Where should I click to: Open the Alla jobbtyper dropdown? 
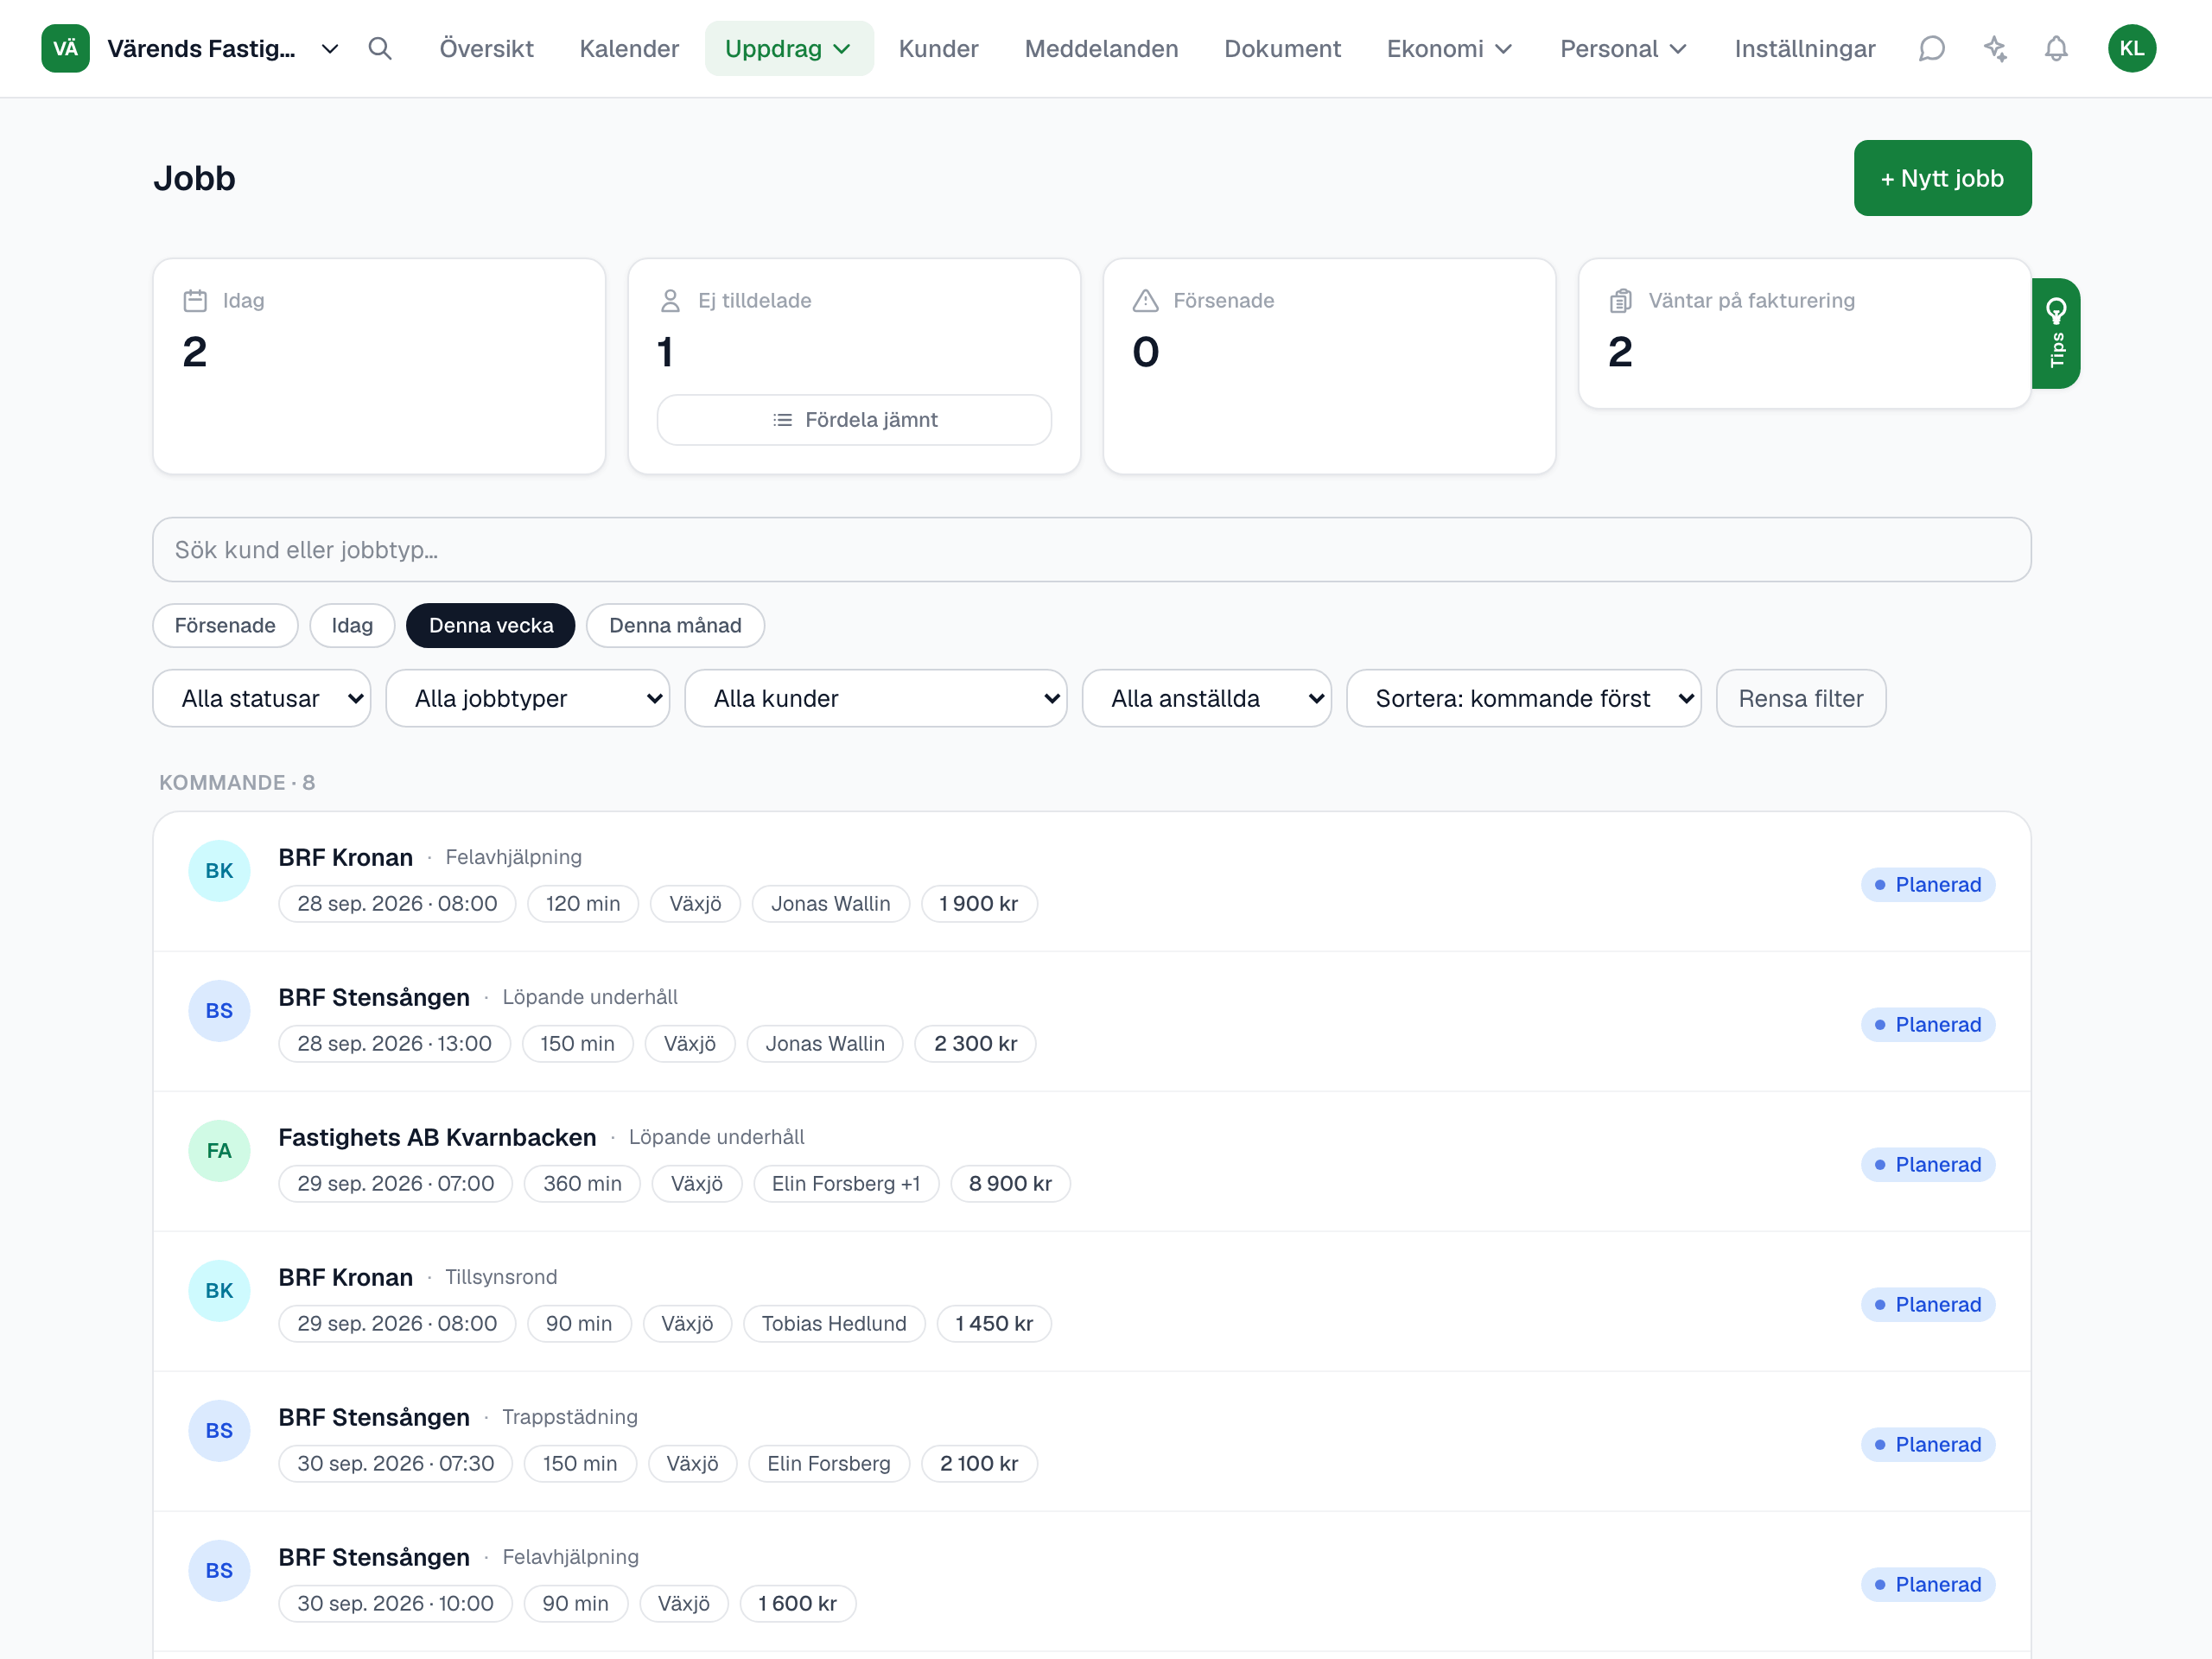click(528, 698)
